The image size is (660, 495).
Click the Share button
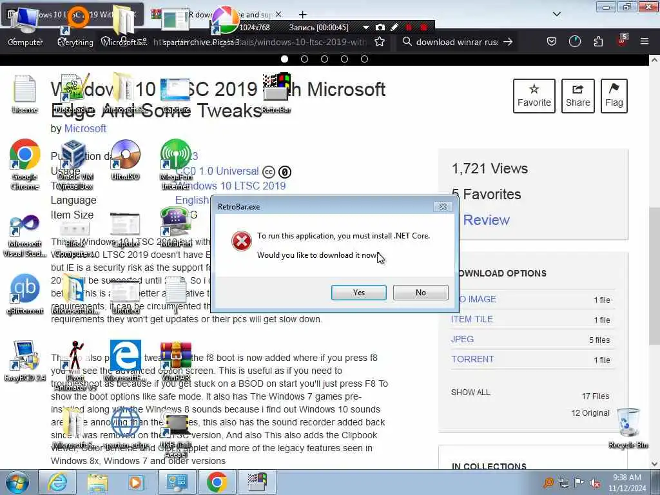[577, 96]
